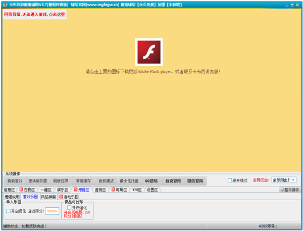Image resolution: width=303 pixels, height=231 pixels.
Task: Click the 基本操作 button
Action: tap(290, 190)
